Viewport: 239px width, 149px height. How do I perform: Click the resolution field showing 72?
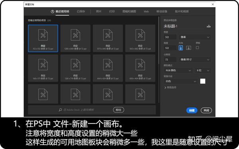pos(170,60)
